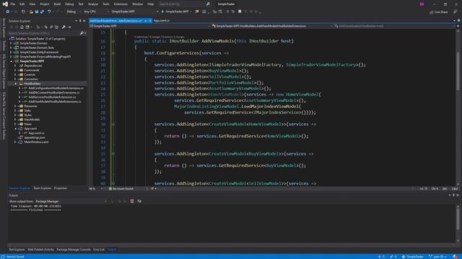Open the SimpleTrader.WPF startup project dropdown
This screenshot has width=462, height=259.
[x=135, y=12]
